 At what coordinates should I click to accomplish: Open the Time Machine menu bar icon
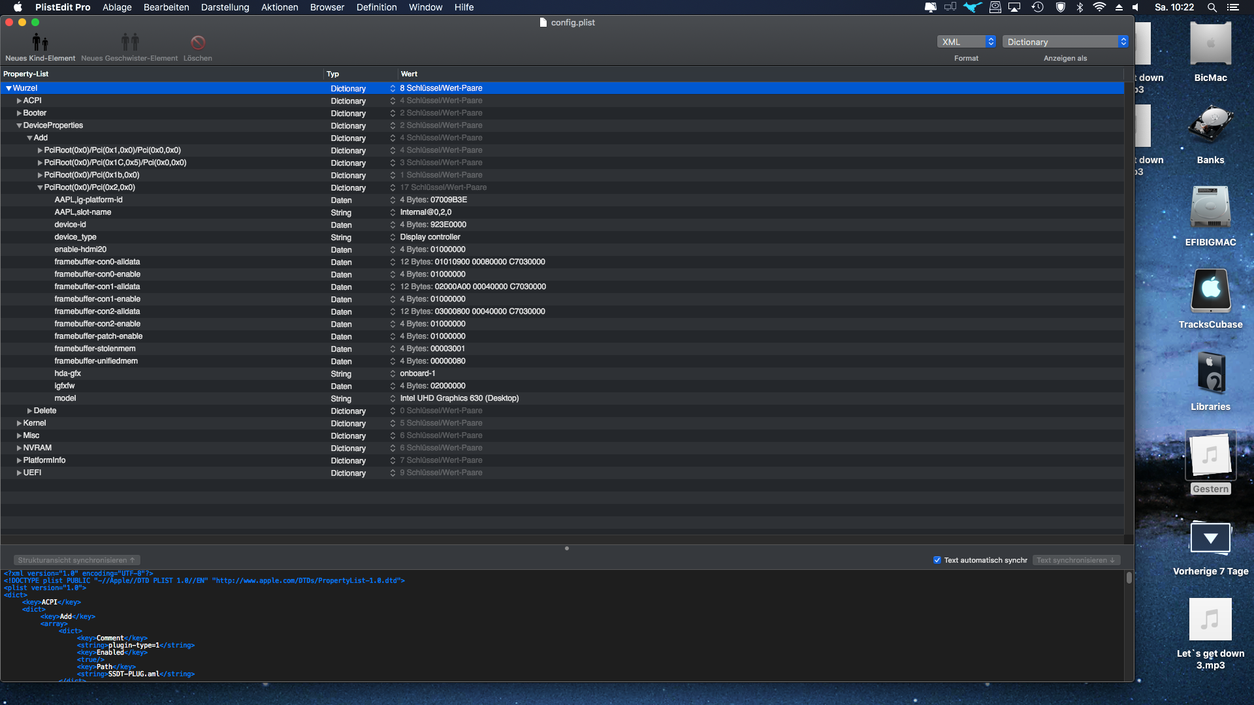(x=1037, y=7)
